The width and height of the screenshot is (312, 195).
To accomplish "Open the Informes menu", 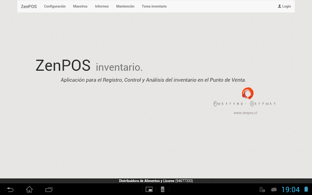I will tap(102, 6).
